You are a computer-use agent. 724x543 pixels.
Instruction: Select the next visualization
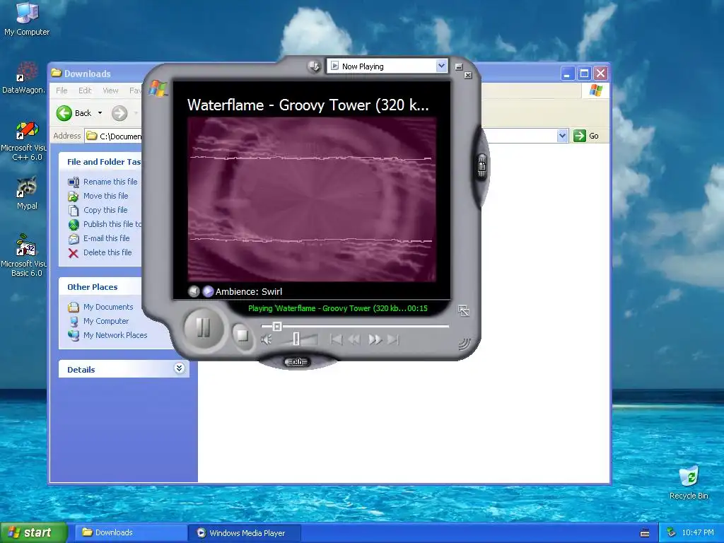click(x=208, y=291)
